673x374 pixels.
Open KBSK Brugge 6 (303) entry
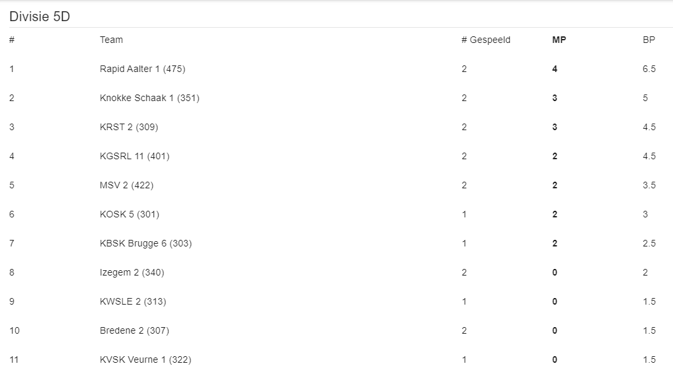coord(145,244)
